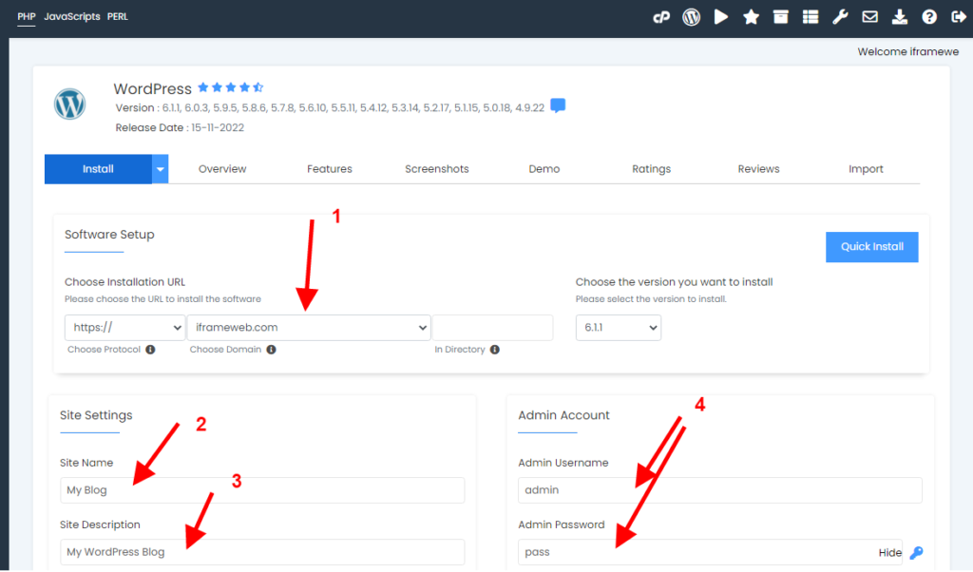Switch to the Import tab
Viewport: 973px width, 572px height.
[866, 169]
